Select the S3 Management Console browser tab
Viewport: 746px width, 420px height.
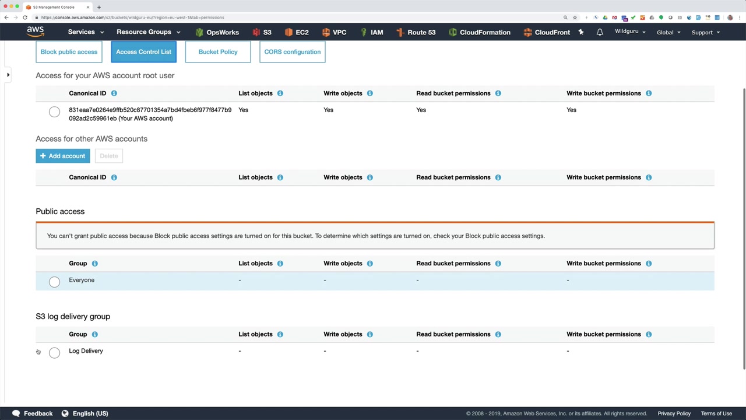tap(57, 7)
